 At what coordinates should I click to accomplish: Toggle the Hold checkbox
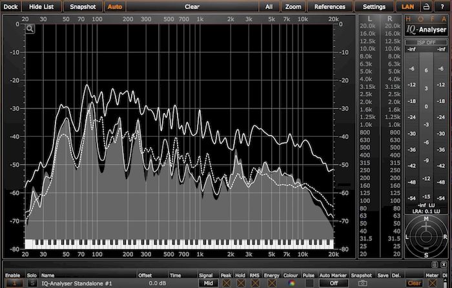pos(240,283)
